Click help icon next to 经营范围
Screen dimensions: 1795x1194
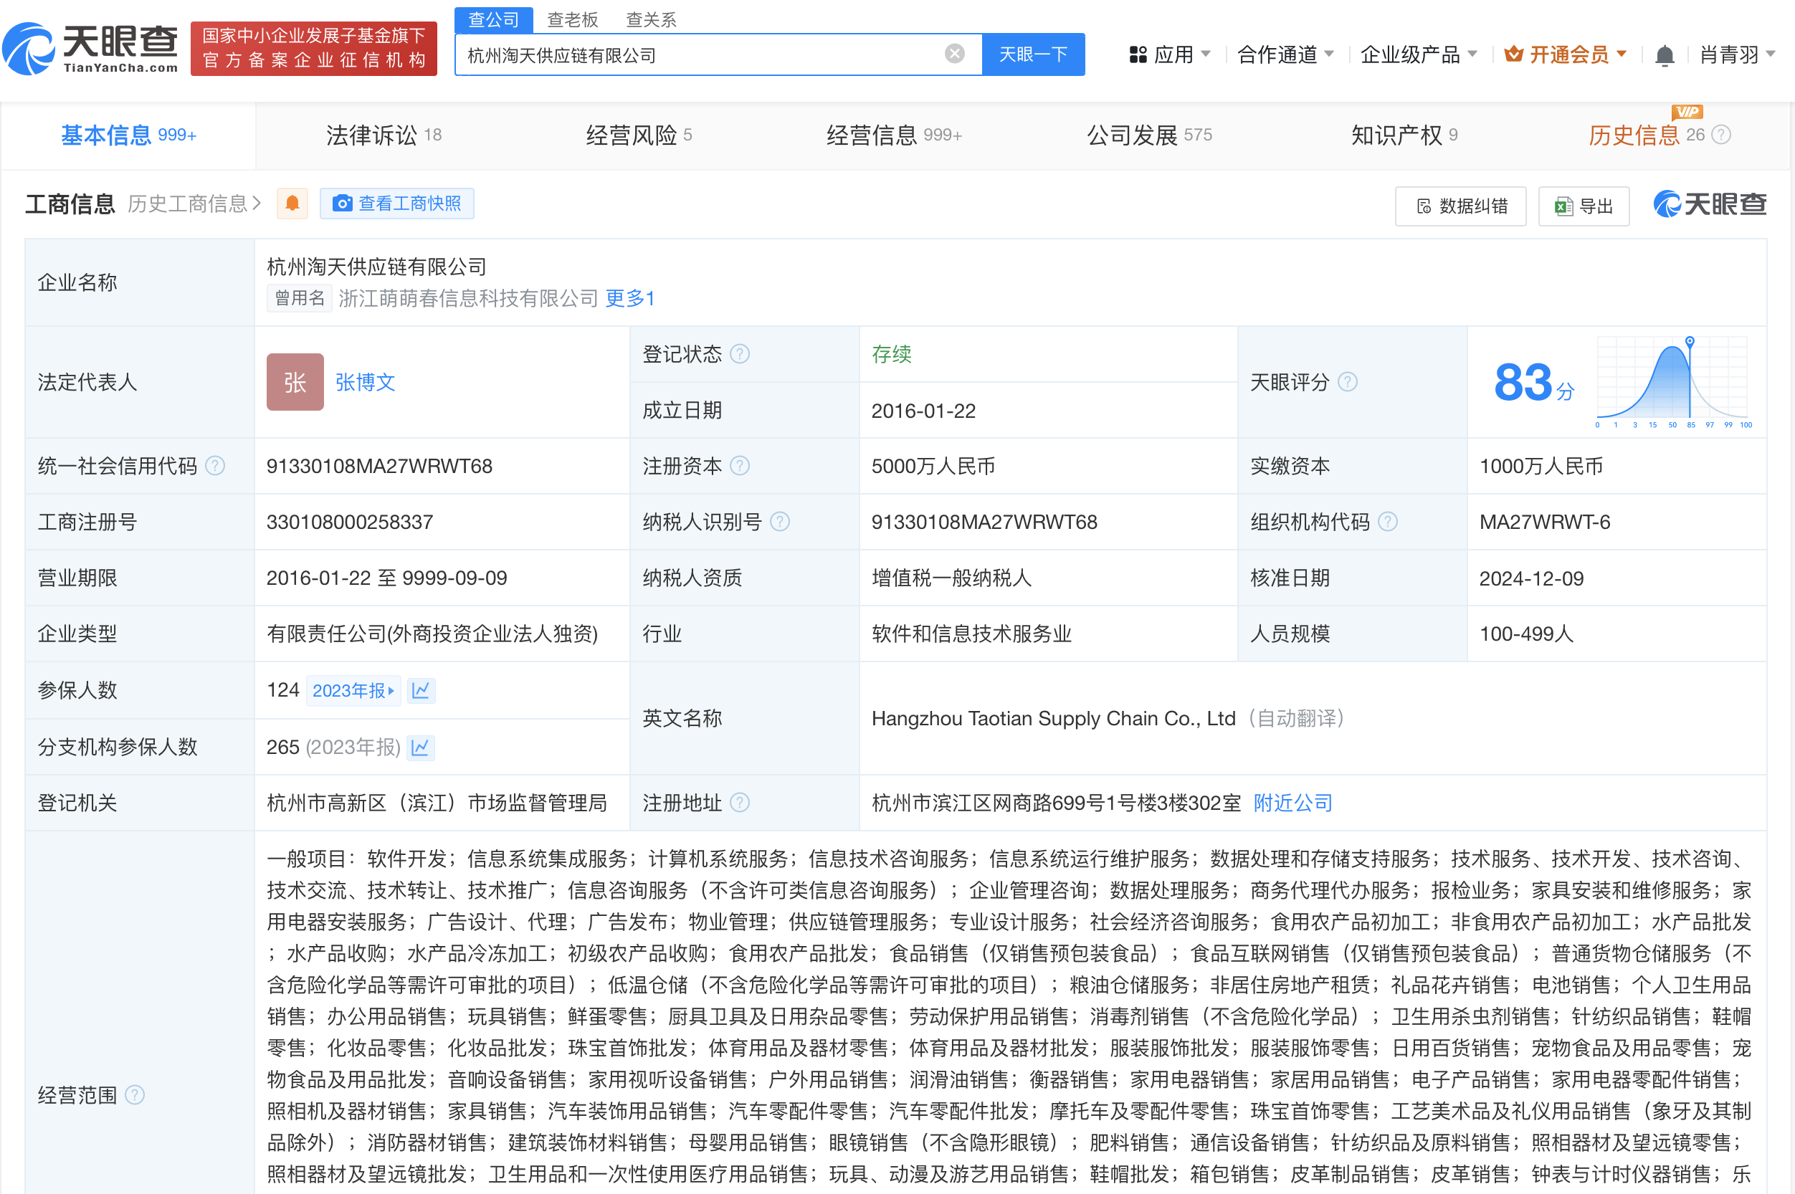(x=135, y=1094)
